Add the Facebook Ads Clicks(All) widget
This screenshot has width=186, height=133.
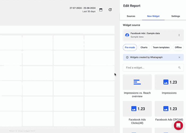pyautogui.click(x=137, y=109)
